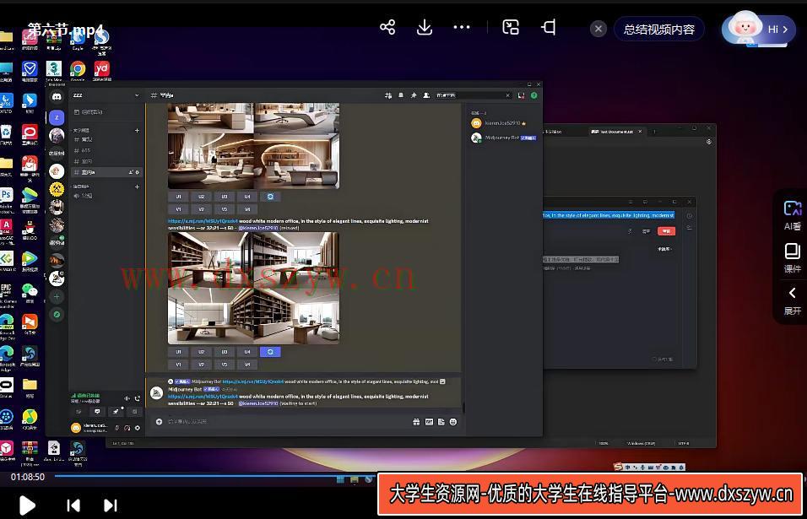Toggle the member list icon in Discord
807x519 pixels.
click(426, 95)
